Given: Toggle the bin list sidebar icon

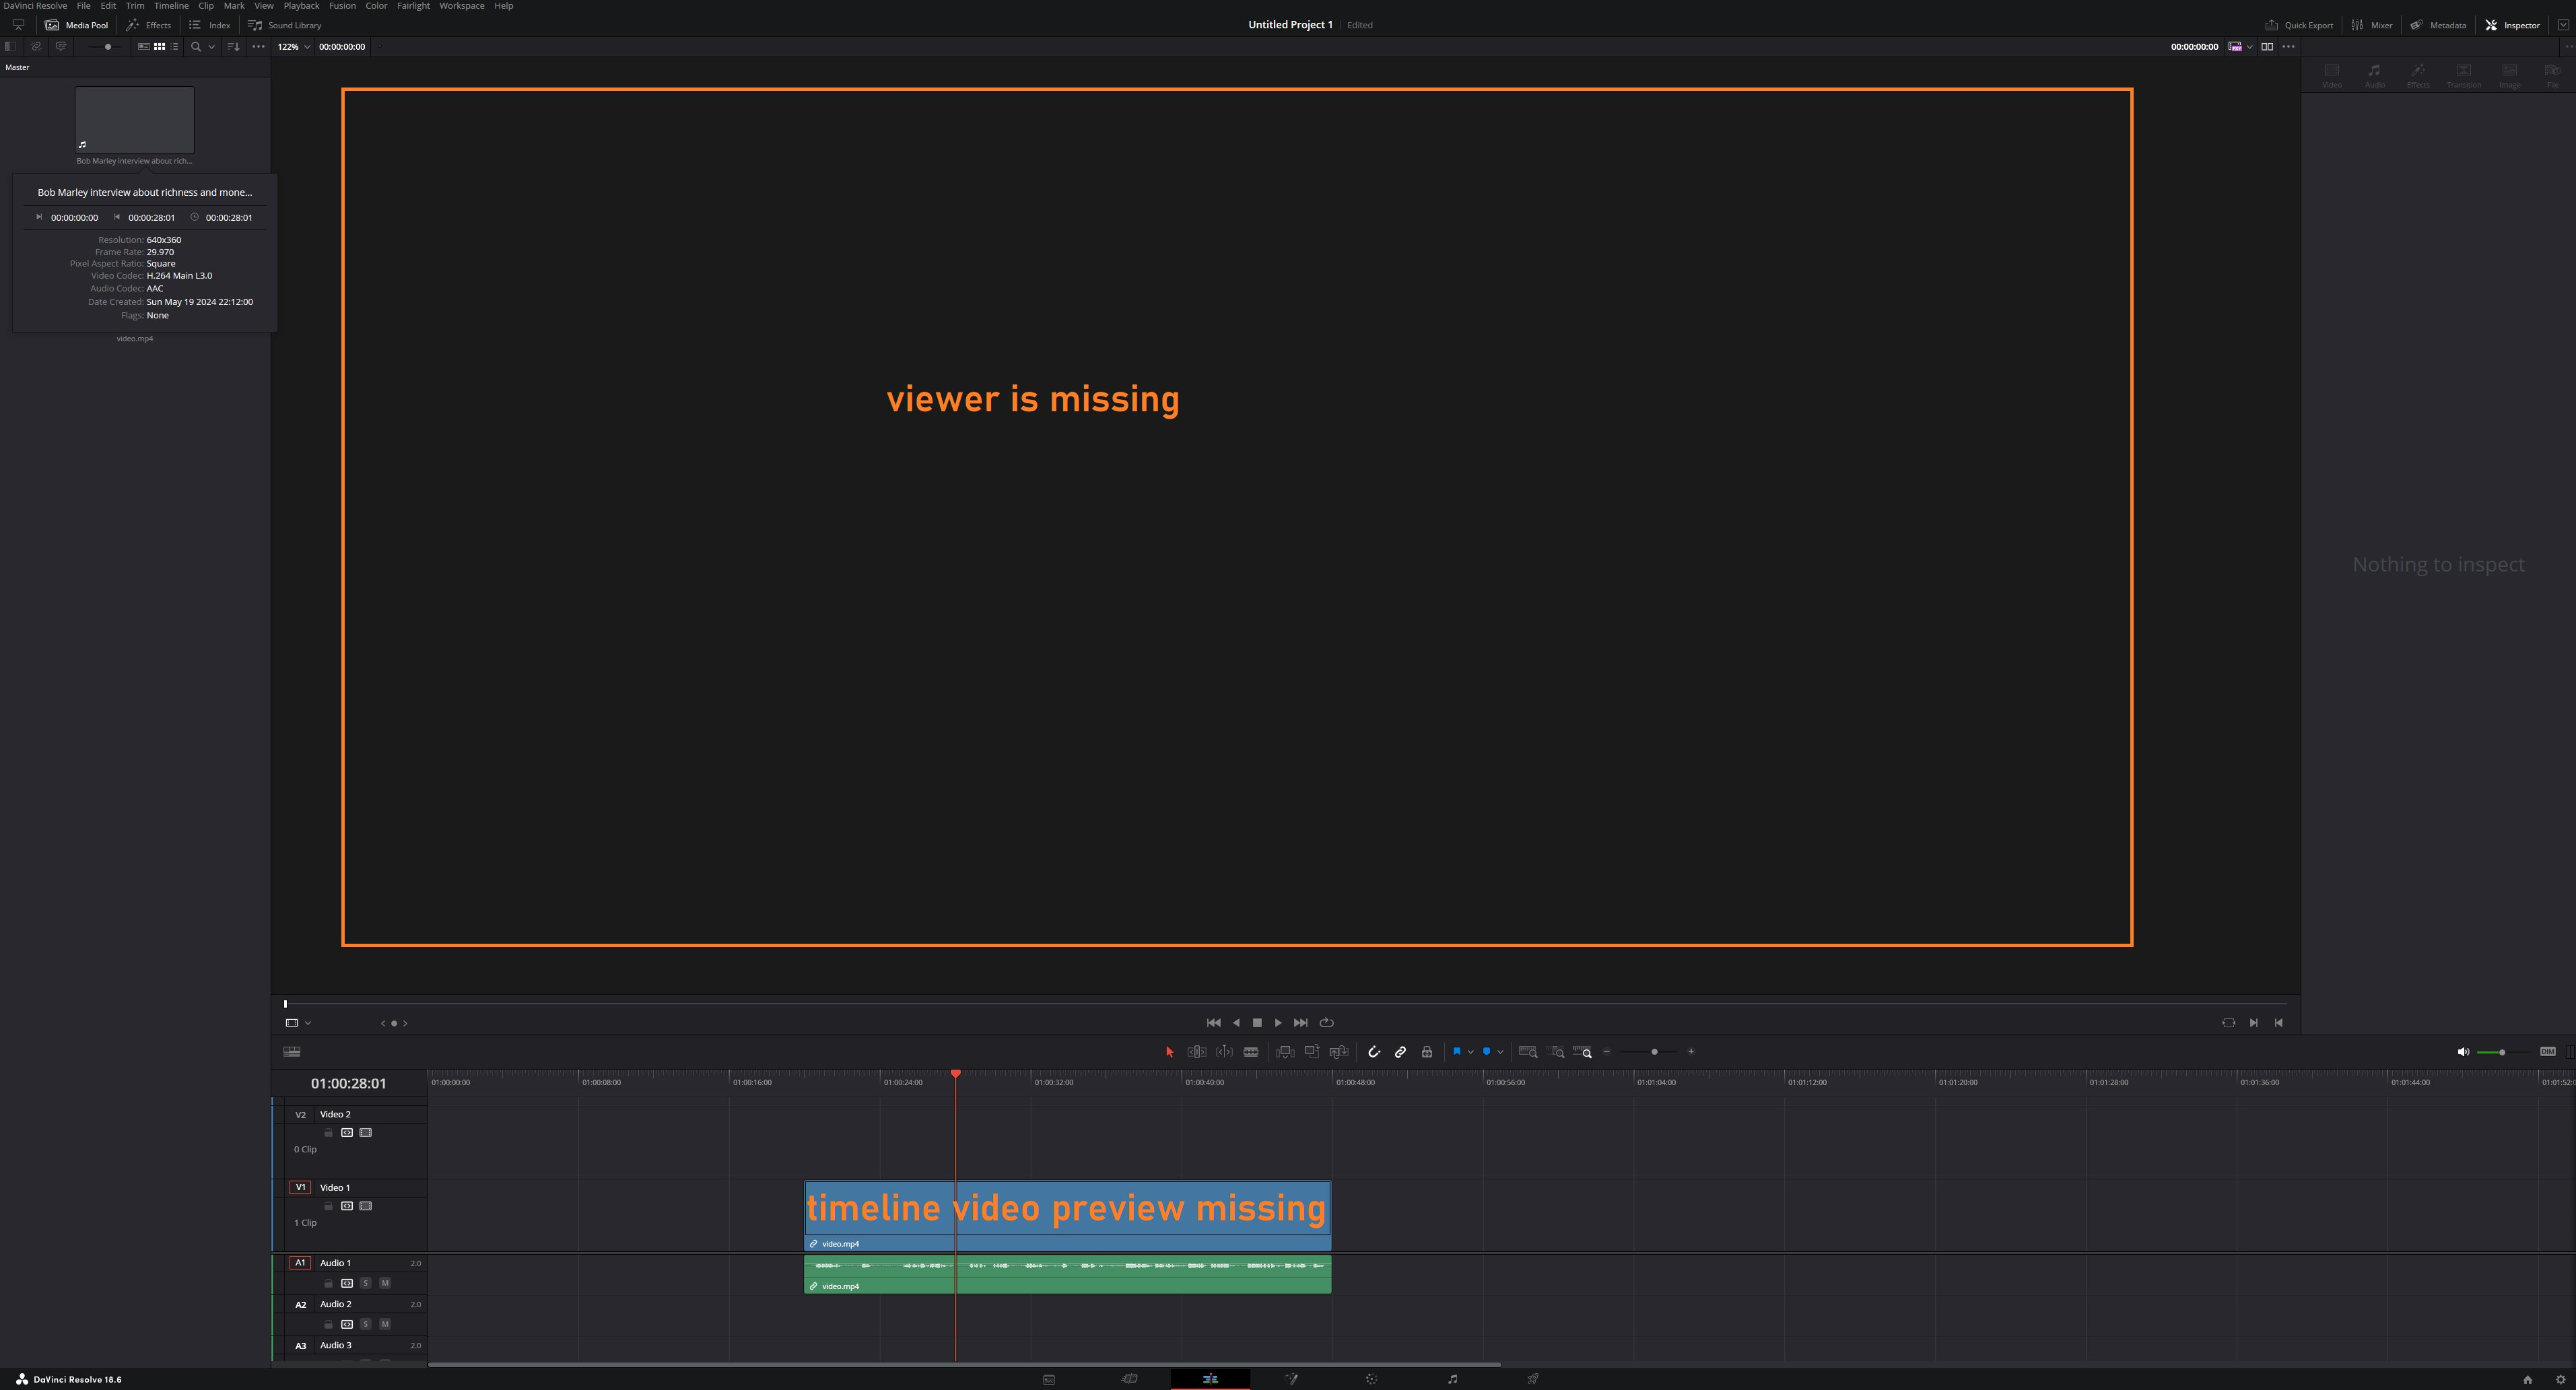Looking at the screenshot, I should point(11,47).
